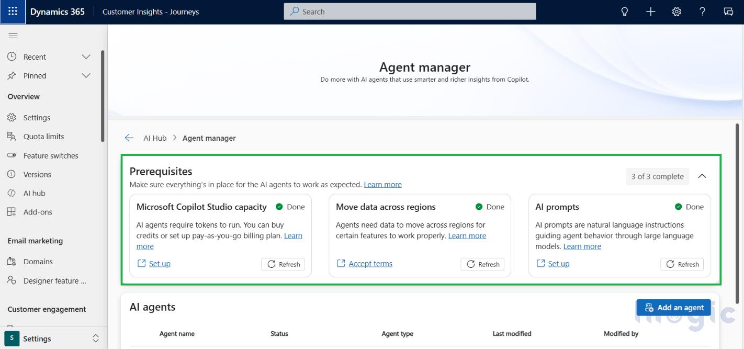Click the pin icon beside Pinned
Viewport: 744px width, 349px height.
[x=12, y=75]
